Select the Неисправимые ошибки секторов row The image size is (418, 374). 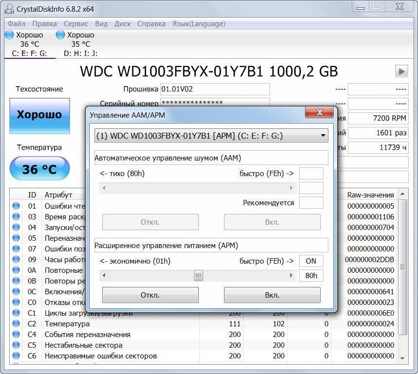tap(204, 356)
